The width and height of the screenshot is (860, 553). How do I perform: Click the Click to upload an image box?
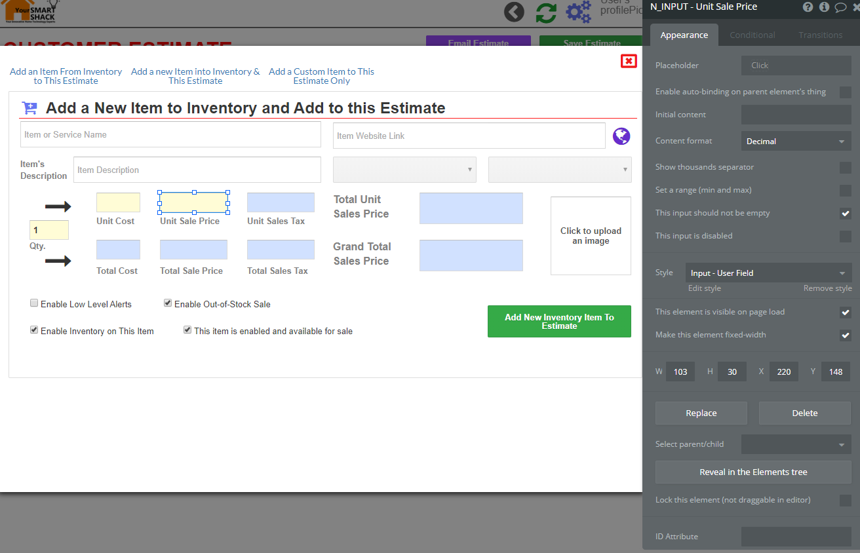coord(591,236)
